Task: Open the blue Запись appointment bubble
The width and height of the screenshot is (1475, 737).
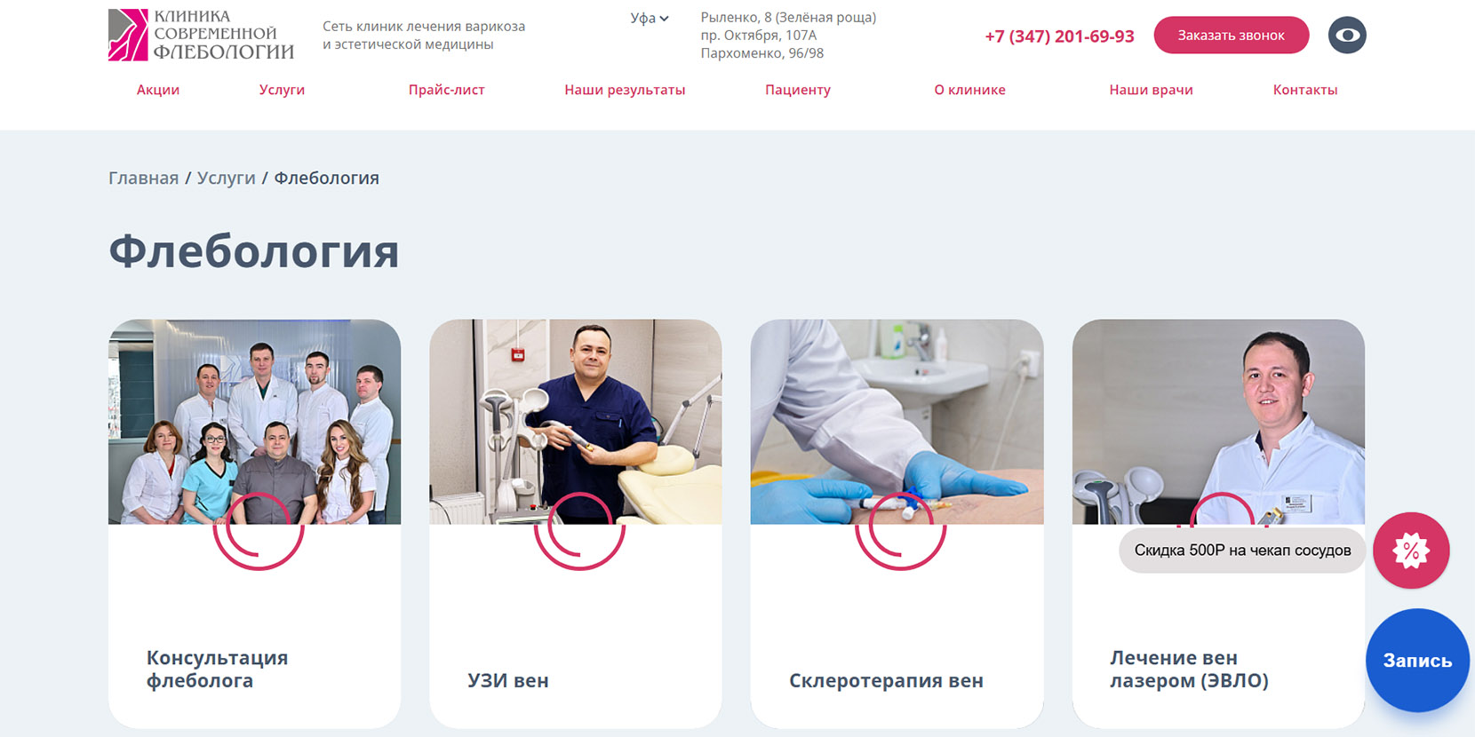Action: [1417, 661]
